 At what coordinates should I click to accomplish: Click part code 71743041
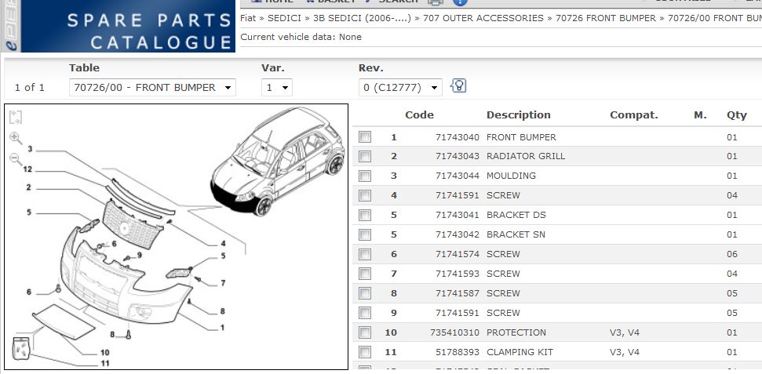458,215
